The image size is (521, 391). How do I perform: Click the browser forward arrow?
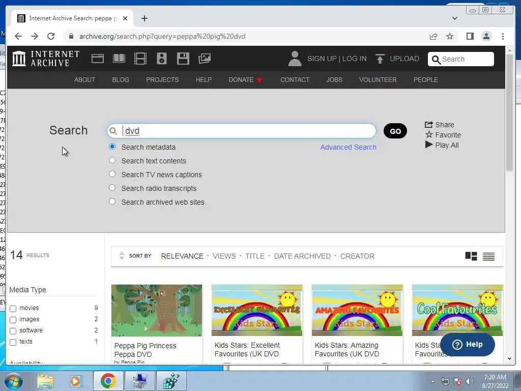35,36
